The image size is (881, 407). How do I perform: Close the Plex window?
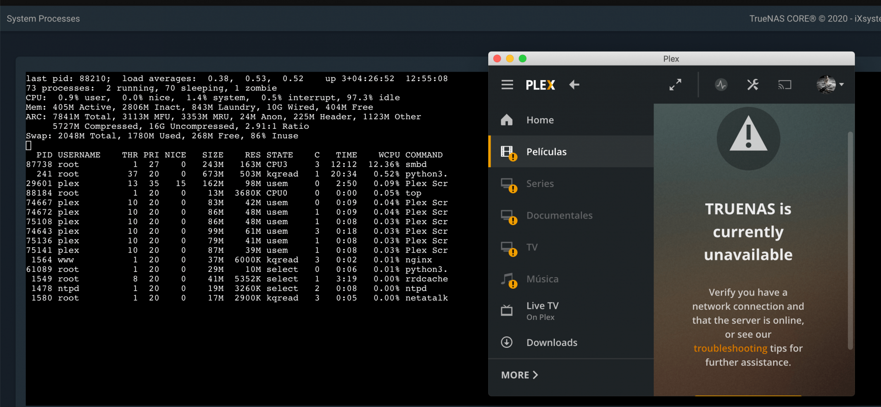(497, 59)
